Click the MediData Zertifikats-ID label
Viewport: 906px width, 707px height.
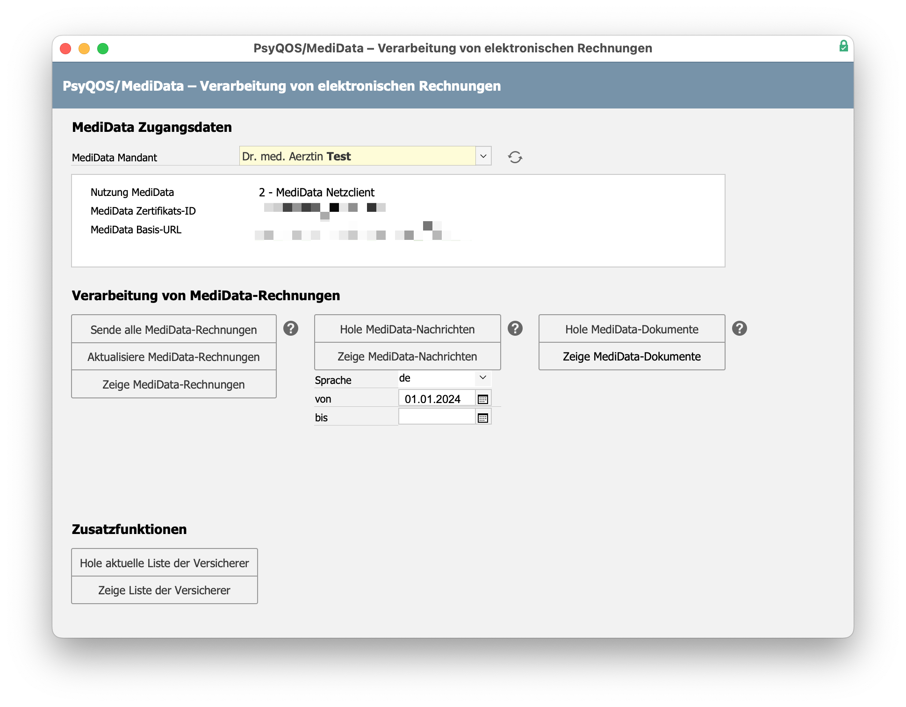(x=143, y=211)
